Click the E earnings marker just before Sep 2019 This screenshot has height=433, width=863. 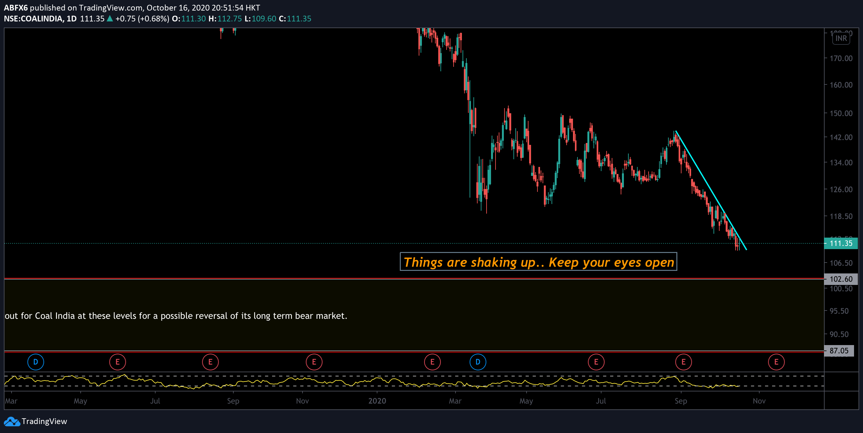(x=210, y=362)
